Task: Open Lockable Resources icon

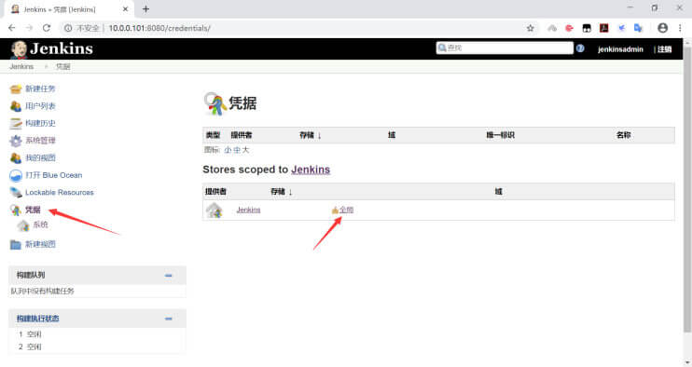Action: 16,193
